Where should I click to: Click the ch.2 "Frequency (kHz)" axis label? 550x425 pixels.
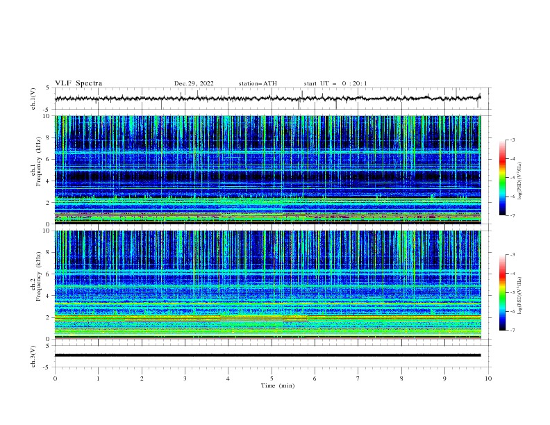click(x=39, y=276)
